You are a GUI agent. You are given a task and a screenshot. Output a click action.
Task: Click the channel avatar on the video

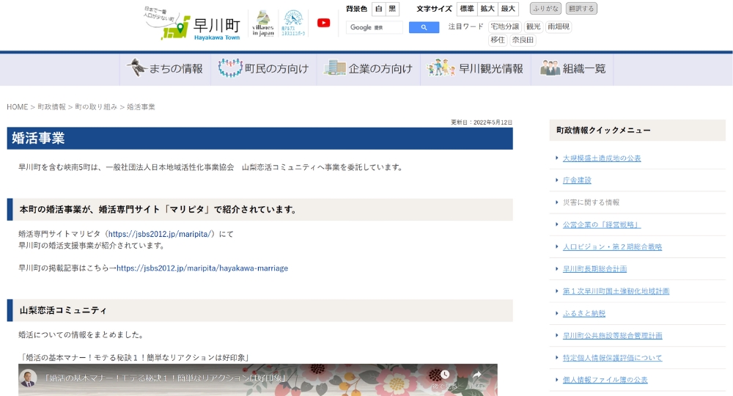pos(29,378)
